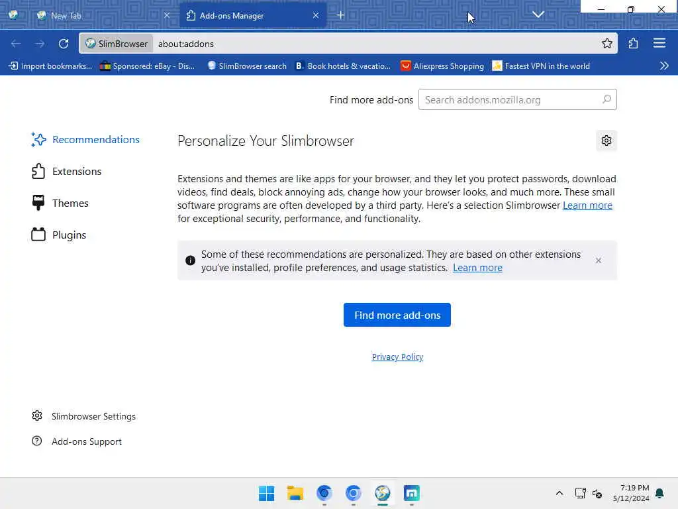The height and width of the screenshot is (509, 678).
Task: Click the info icon in the notice
Action: [190, 260]
